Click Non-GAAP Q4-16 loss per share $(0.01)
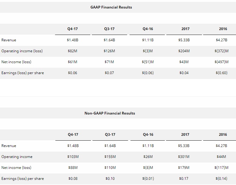The width and height of the screenshot is (236, 185). coord(148,179)
